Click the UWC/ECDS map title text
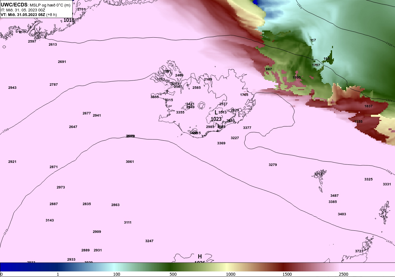 click(35, 5)
